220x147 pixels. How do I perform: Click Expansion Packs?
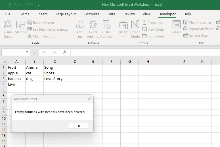point(198,29)
